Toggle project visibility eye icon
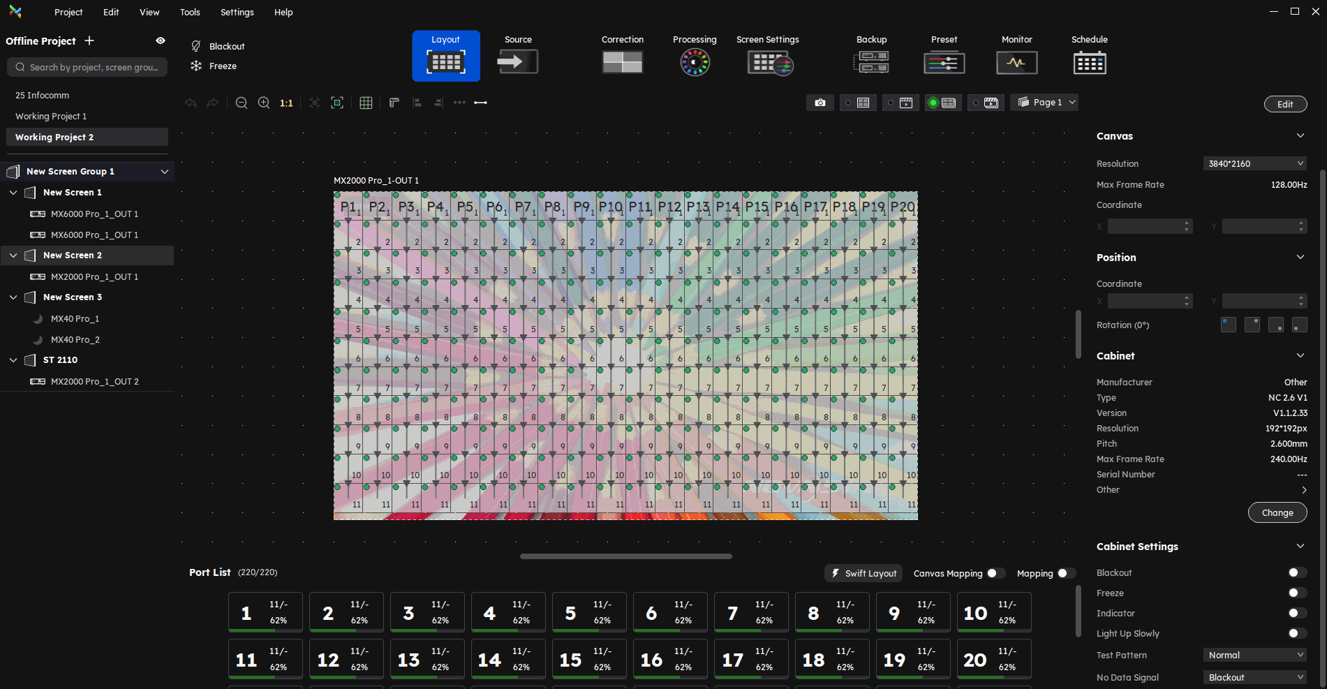 [x=161, y=40]
